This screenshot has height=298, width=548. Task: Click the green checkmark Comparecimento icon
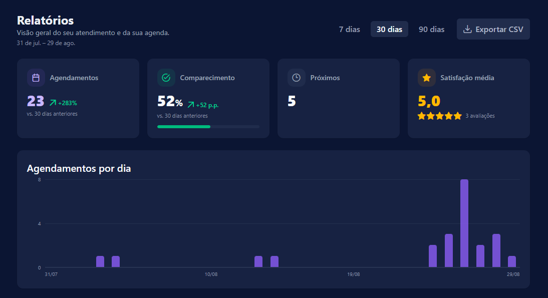[x=166, y=78]
